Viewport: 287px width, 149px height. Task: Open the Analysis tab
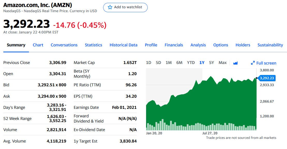[x=198, y=45]
